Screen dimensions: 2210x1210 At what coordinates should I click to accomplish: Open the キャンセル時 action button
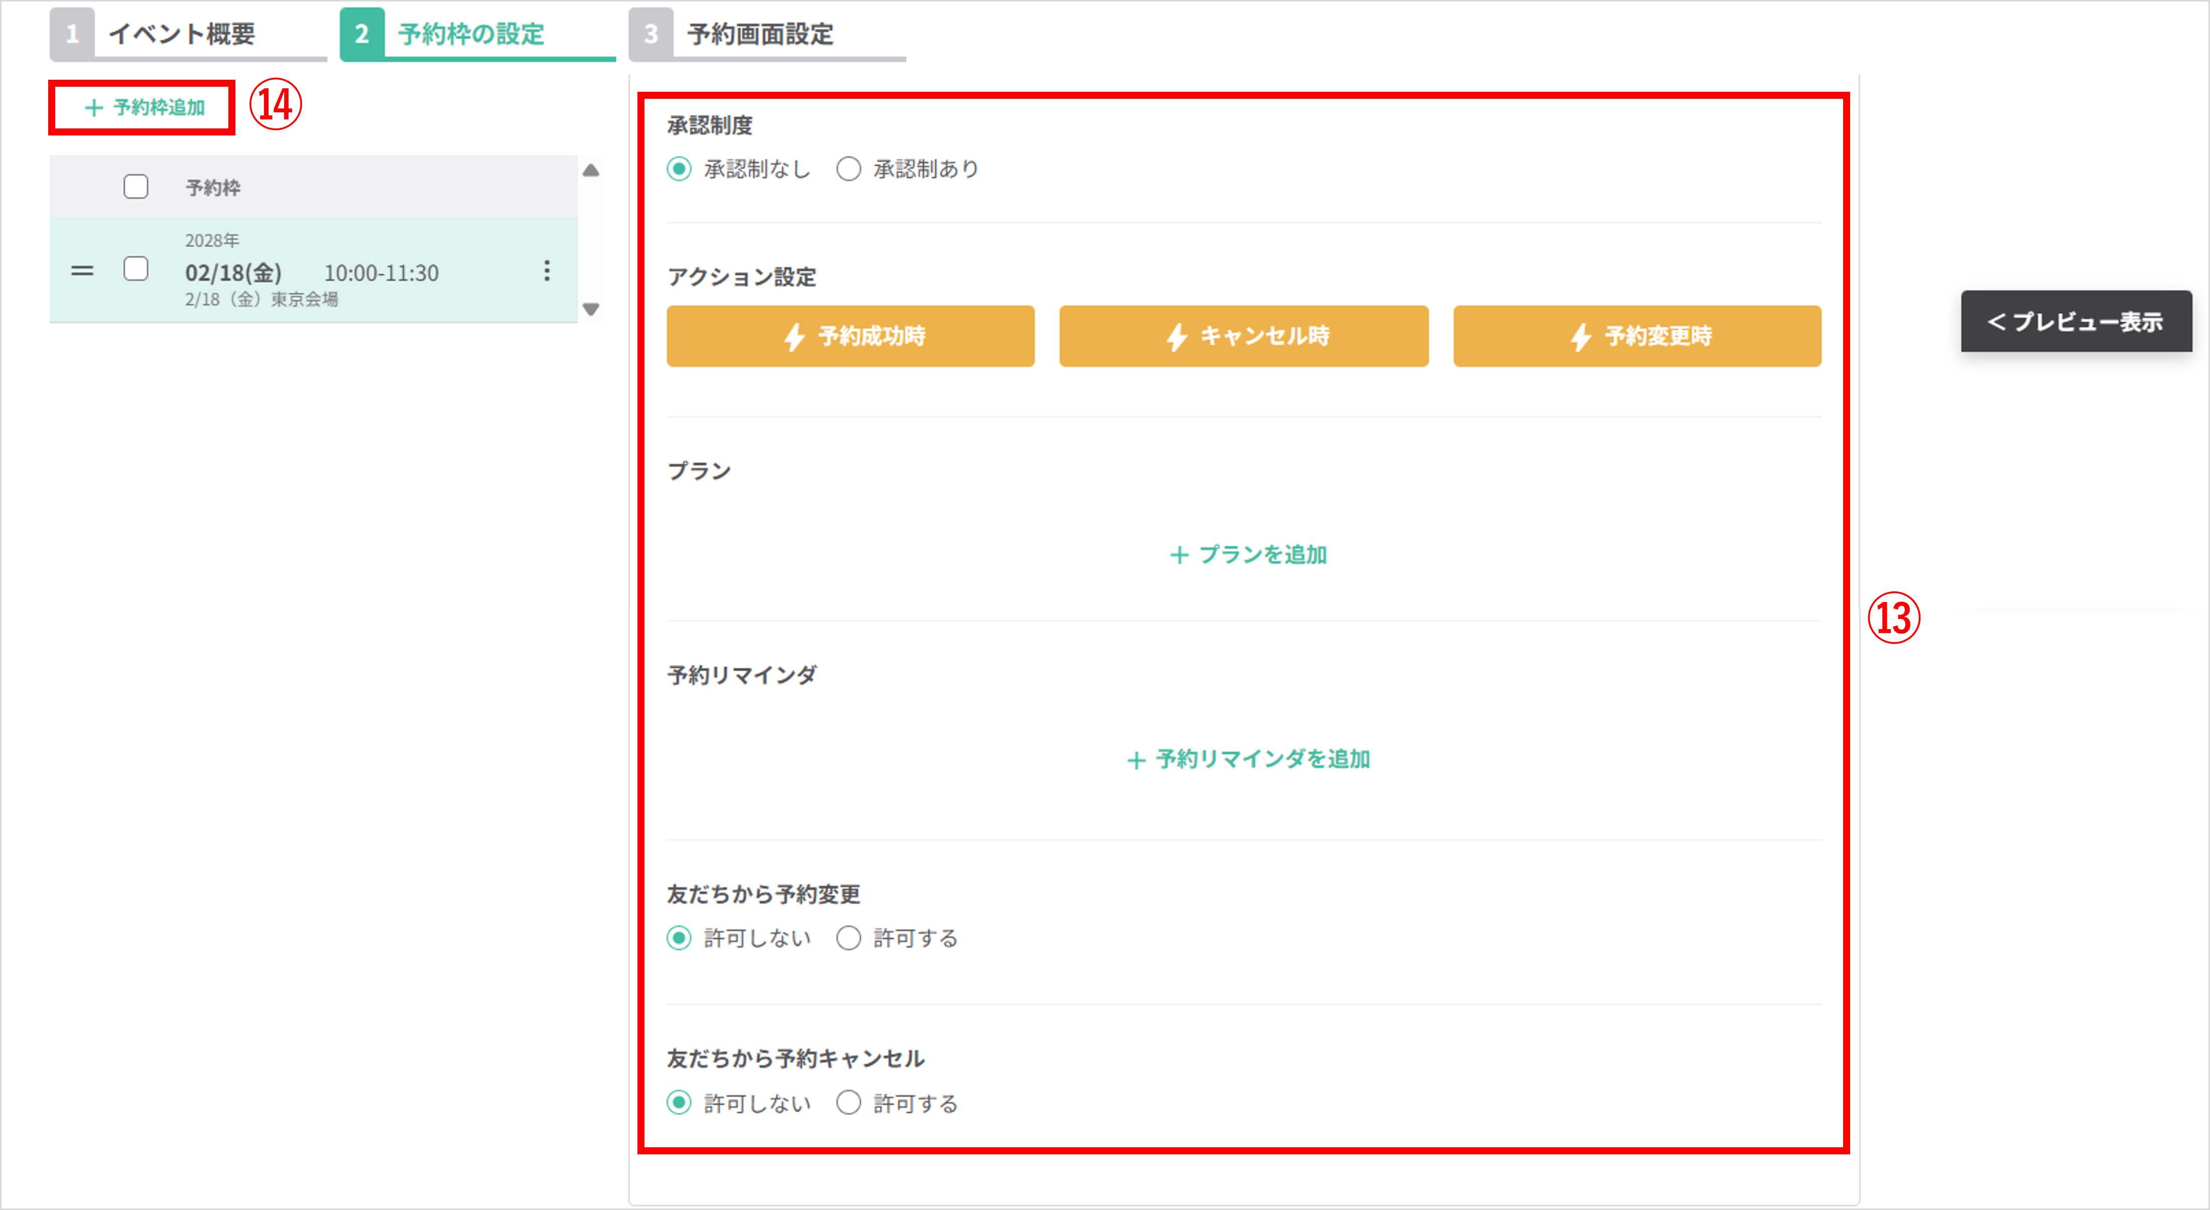(1243, 336)
